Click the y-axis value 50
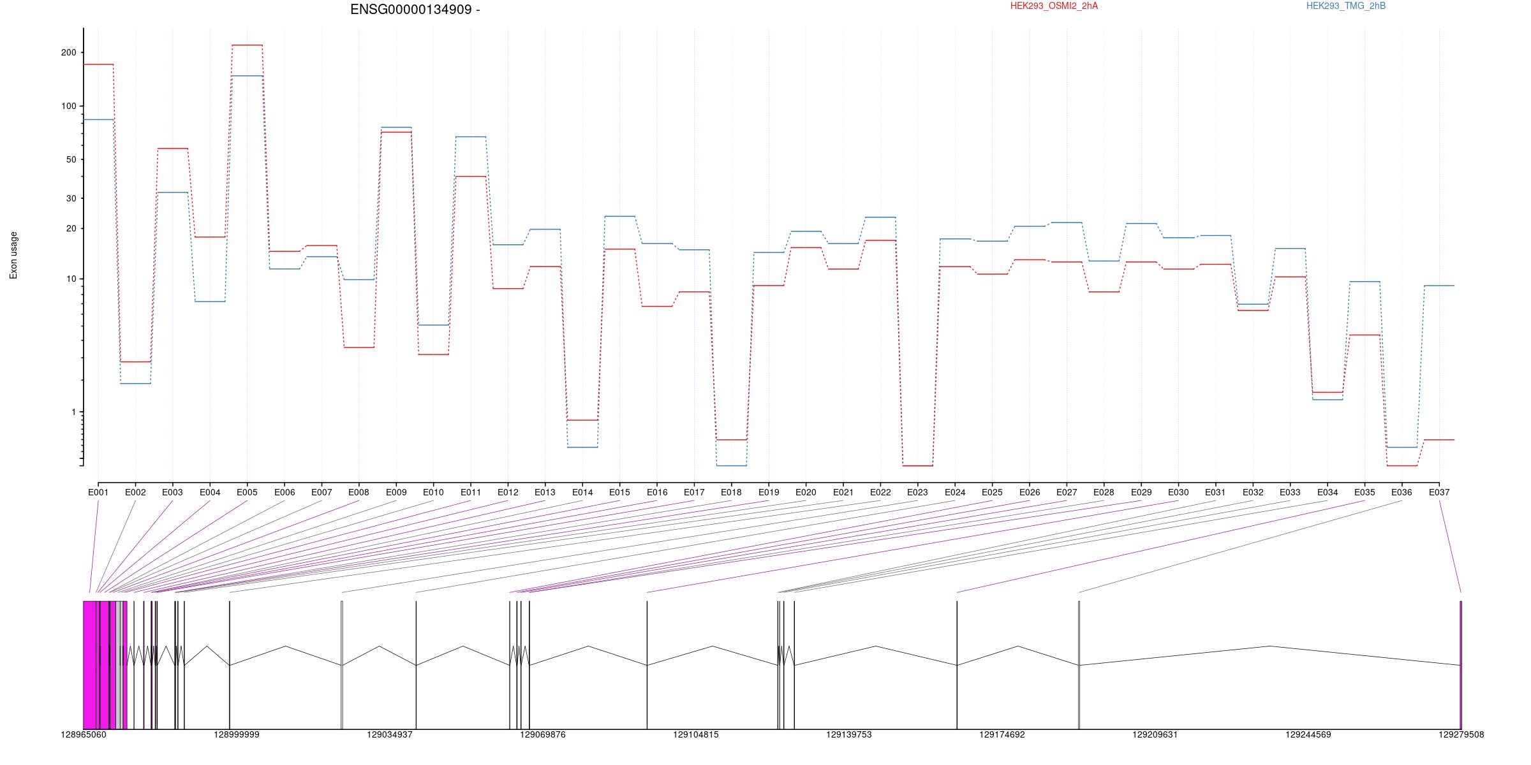This screenshot has width=1531, height=765. 71,159
